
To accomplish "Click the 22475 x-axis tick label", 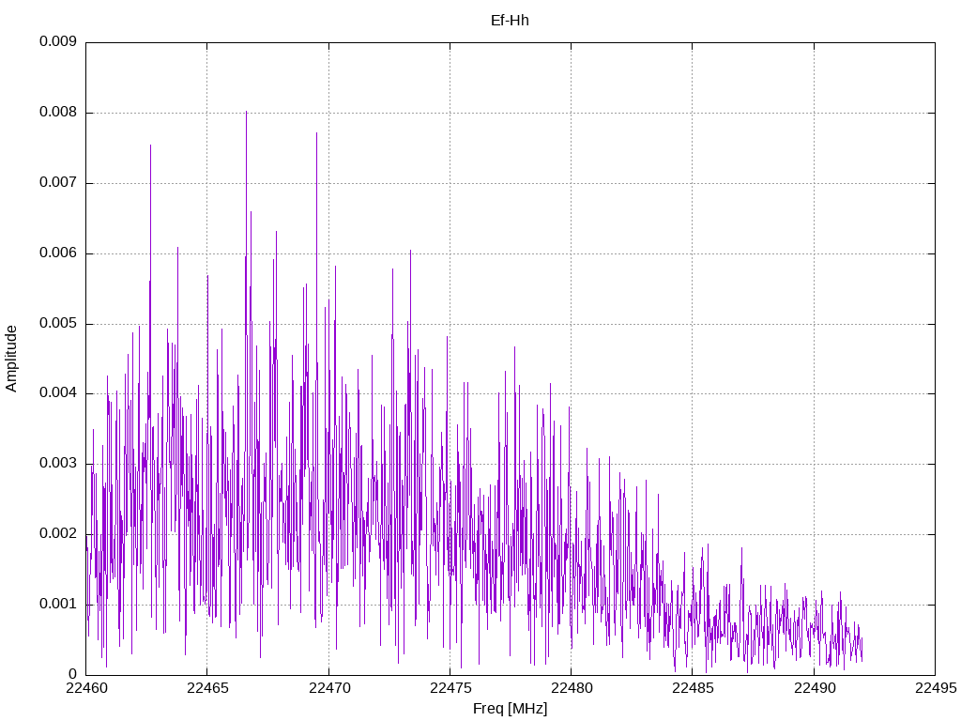I will 450,688.
